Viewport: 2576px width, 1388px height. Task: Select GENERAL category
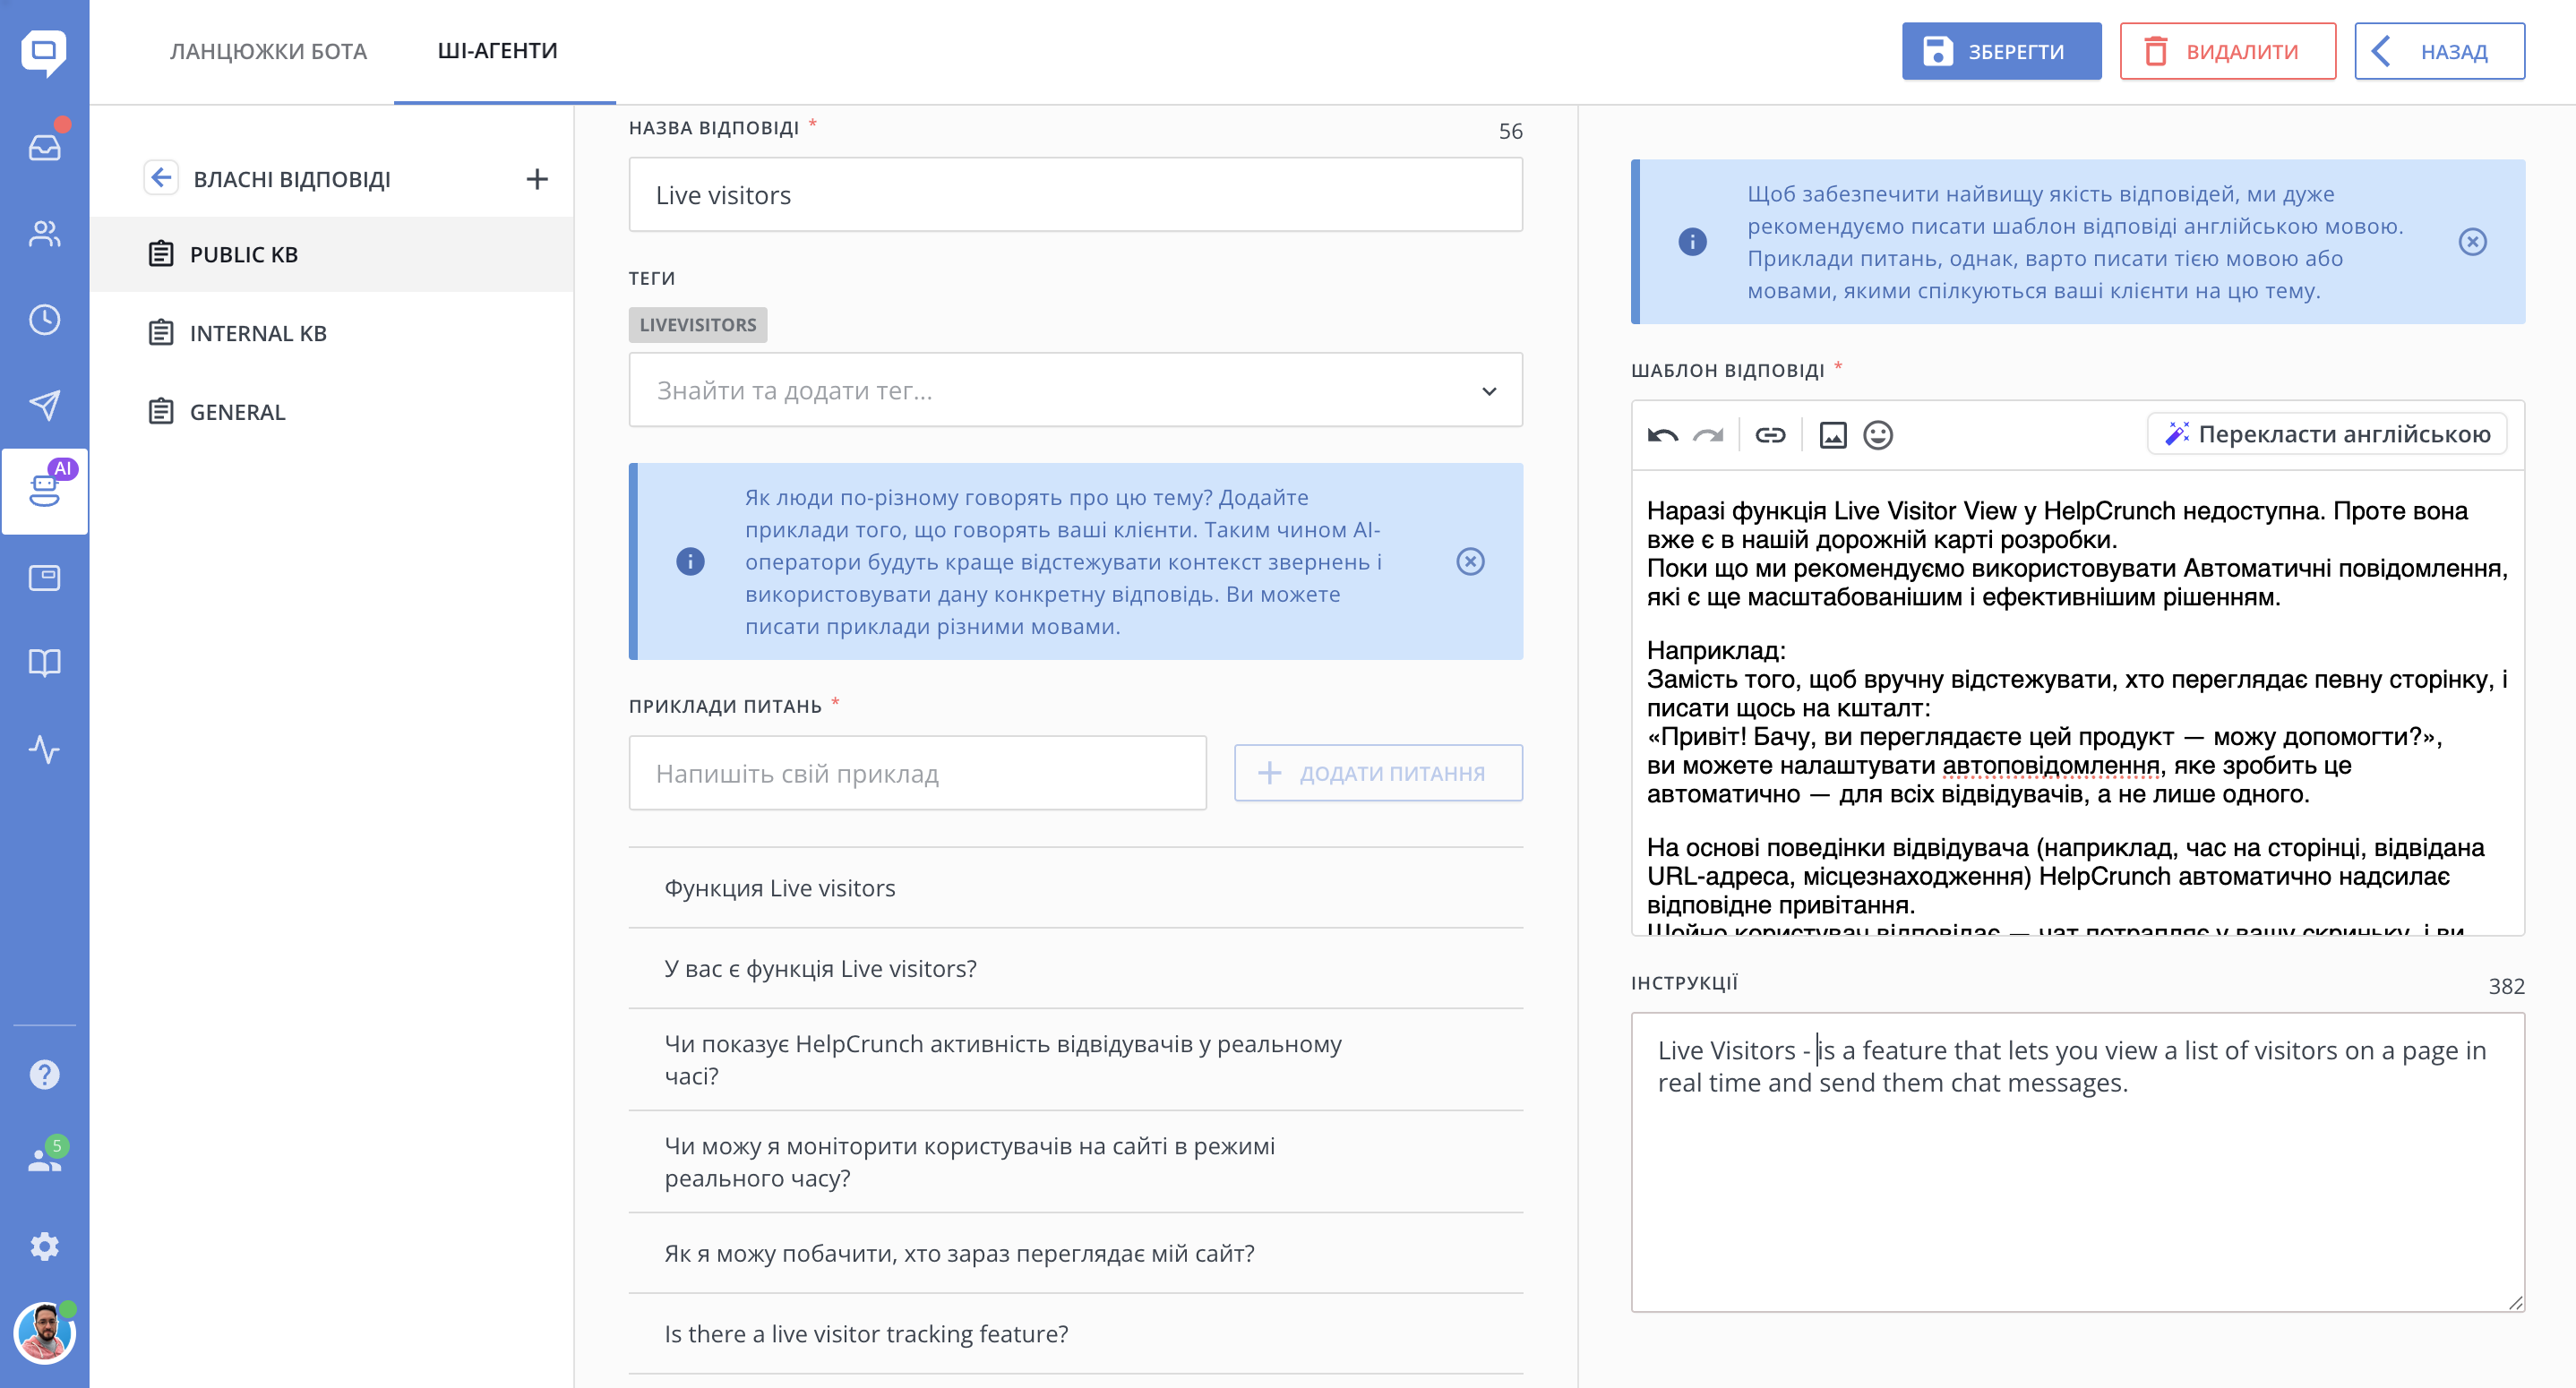(332, 412)
